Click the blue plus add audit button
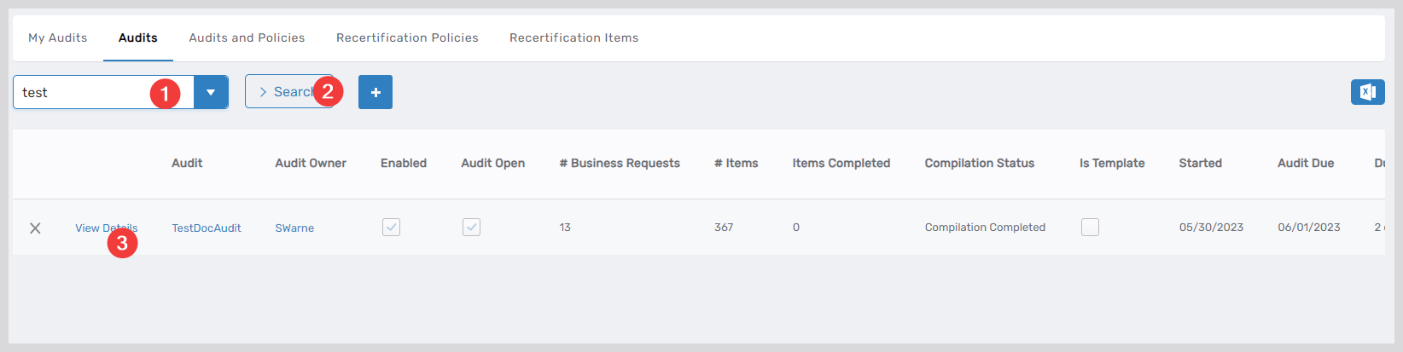 375,92
